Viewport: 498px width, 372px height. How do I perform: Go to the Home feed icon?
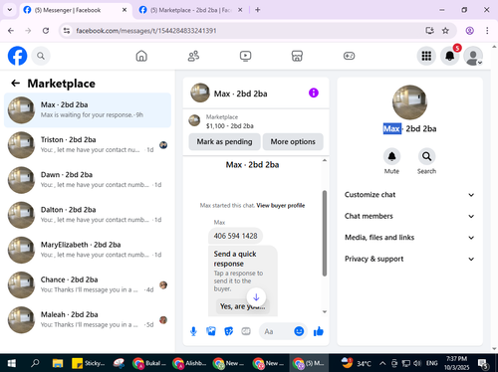tap(141, 56)
